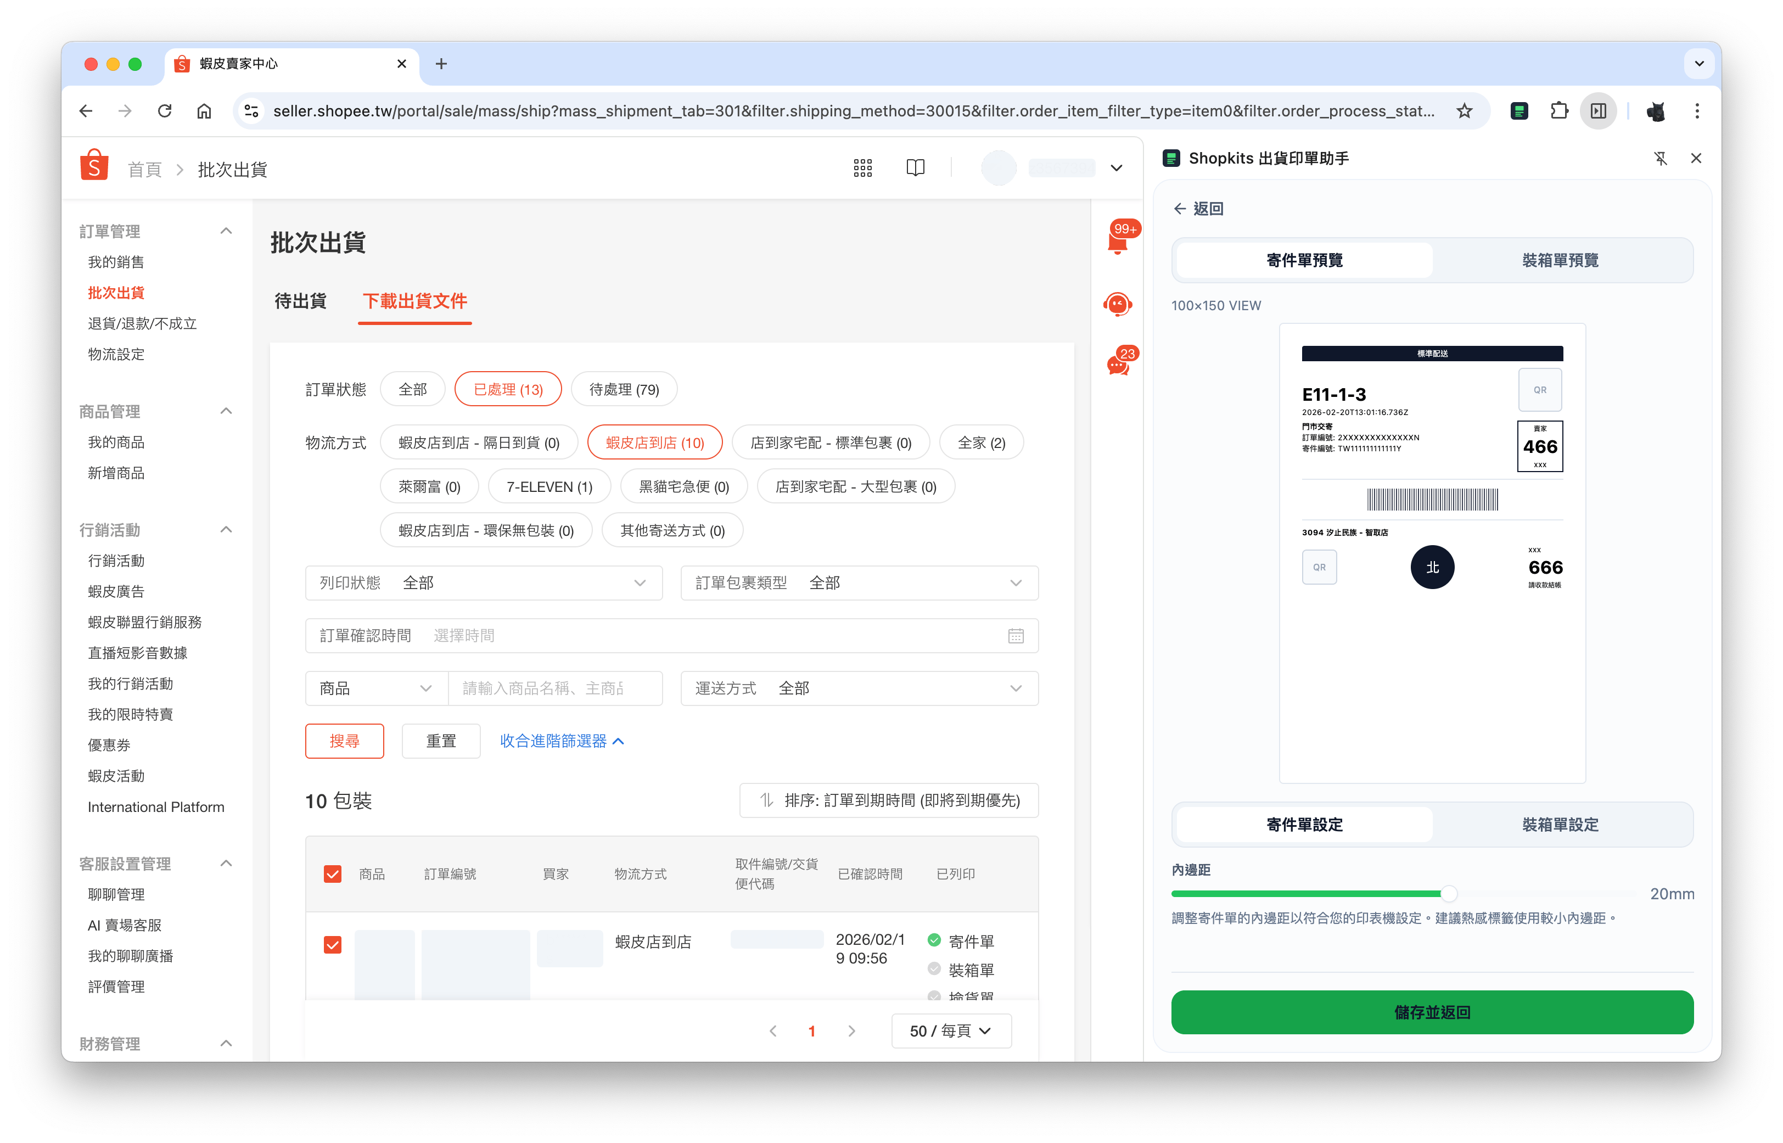This screenshot has height=1143, width=1783.
Task: Go to previous page in pagination
Action: (773, 1031)
